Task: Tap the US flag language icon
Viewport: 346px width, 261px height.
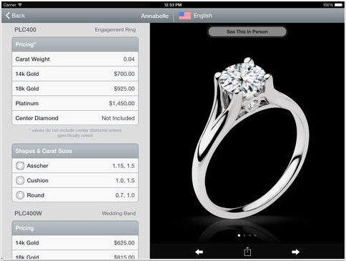Action: pyautogui.click(x=185, y=16)
